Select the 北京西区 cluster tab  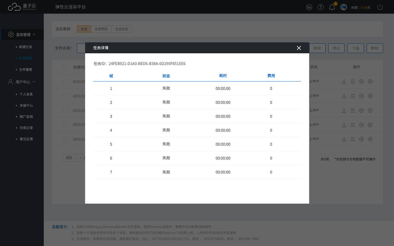[101, 29]
